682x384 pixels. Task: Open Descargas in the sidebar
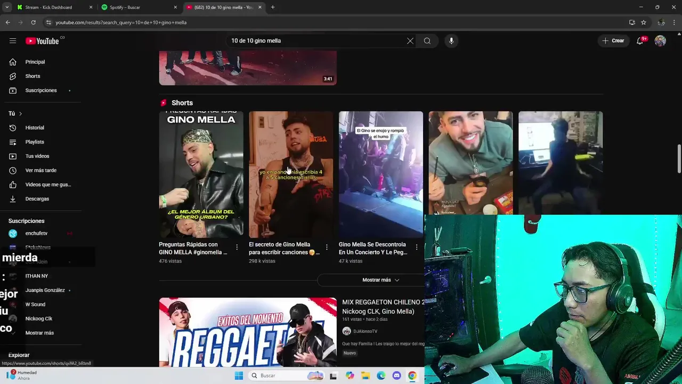click(37, 198)
